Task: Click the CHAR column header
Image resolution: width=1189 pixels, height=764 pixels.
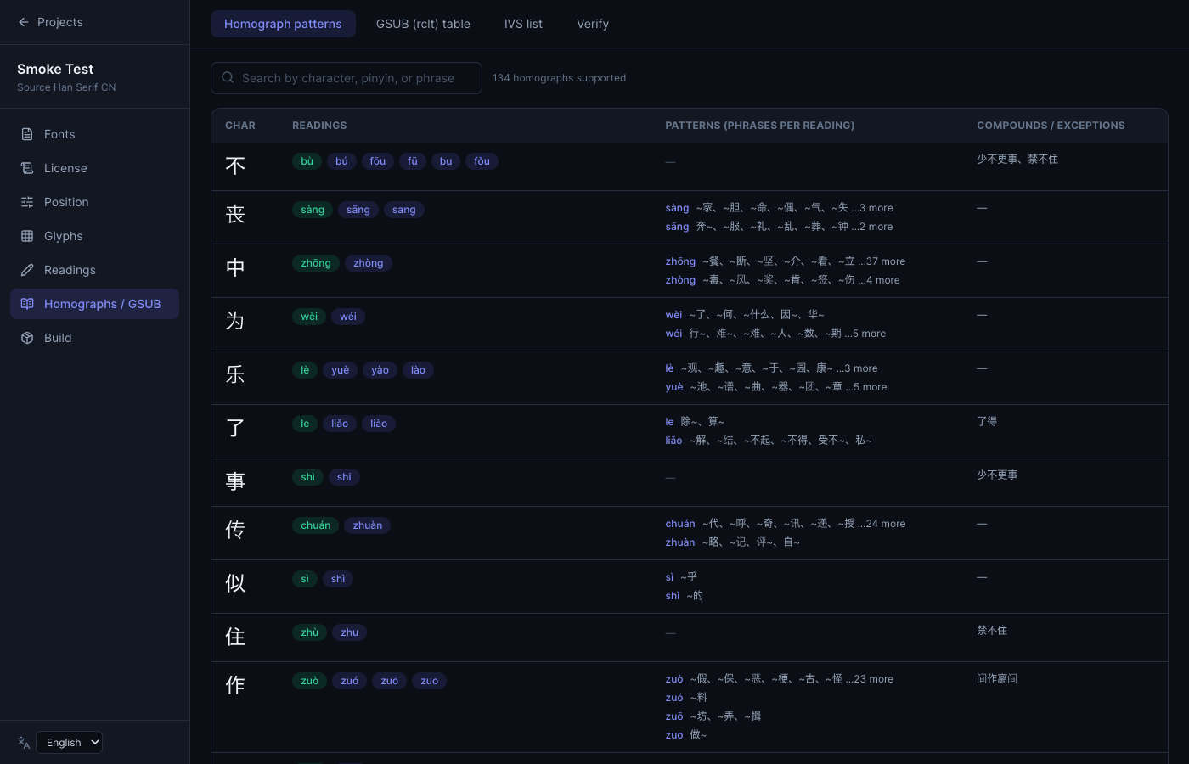Action: pyautogui.click(x=240, y=126)
